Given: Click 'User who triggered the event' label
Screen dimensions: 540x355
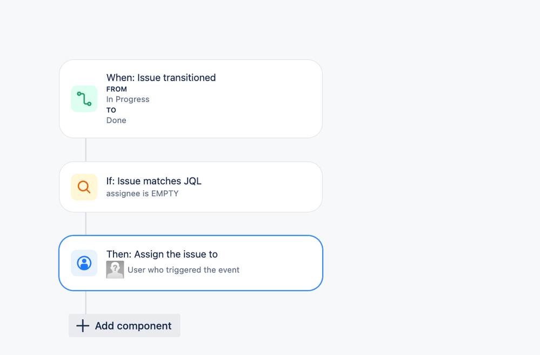Looking at the screenshot, I should click(183, 270).
